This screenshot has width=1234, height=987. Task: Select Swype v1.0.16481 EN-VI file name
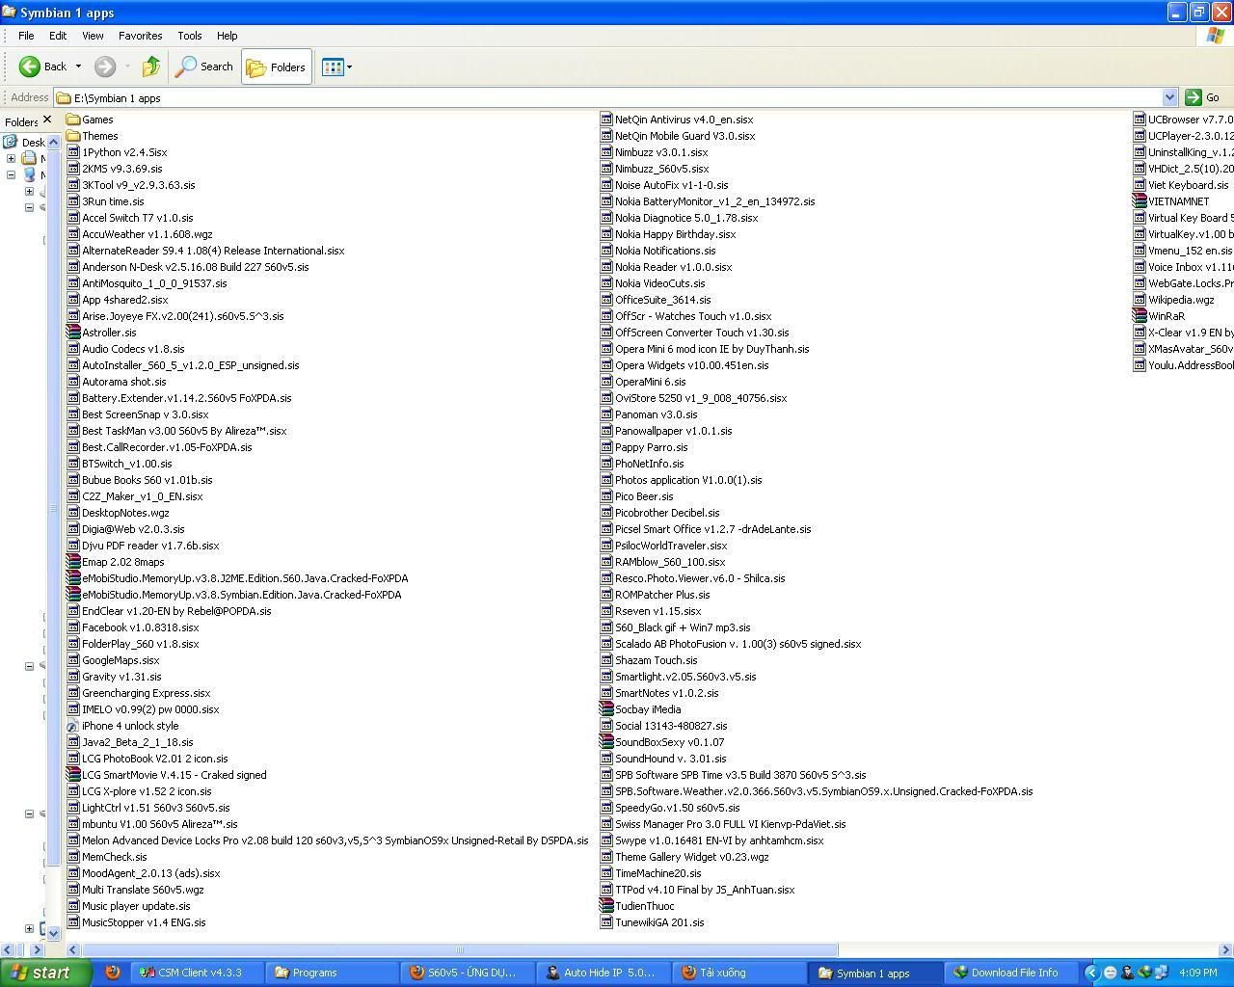click(719, 840)
